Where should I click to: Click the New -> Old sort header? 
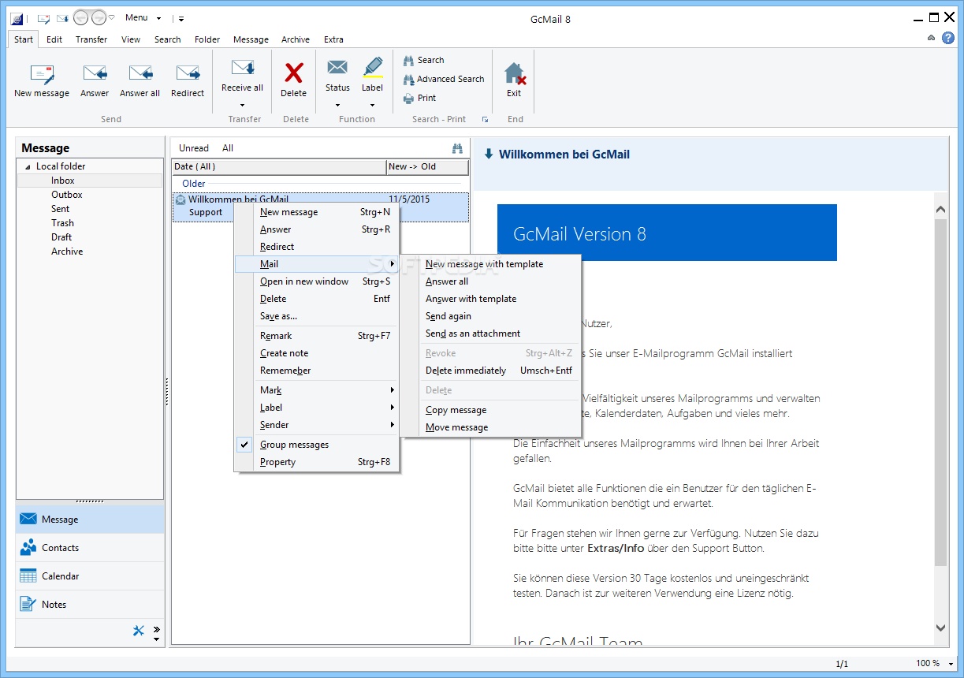point(427,167)
